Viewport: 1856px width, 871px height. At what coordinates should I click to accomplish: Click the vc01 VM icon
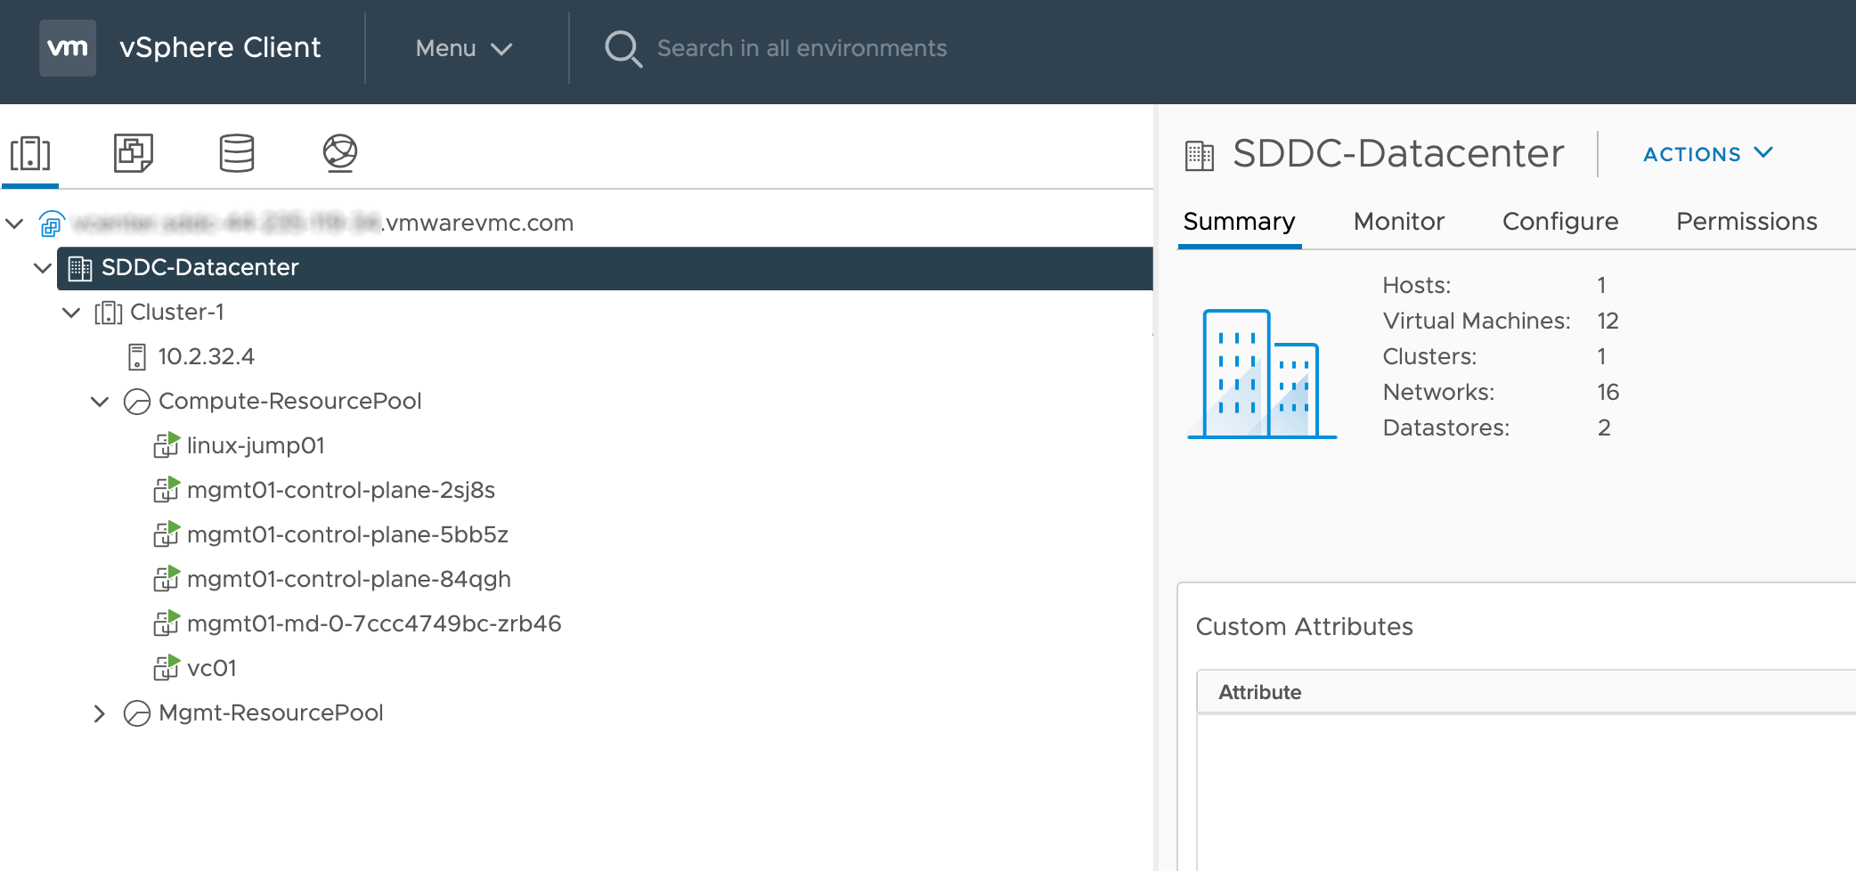pos(167,668)
